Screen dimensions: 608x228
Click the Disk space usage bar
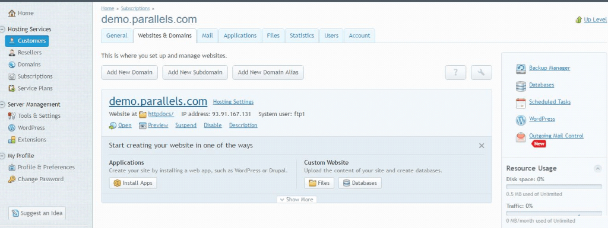pos(554,187)
